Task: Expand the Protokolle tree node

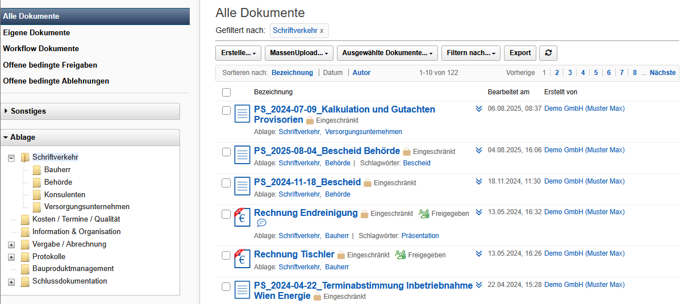Action: tap(11, 257)
